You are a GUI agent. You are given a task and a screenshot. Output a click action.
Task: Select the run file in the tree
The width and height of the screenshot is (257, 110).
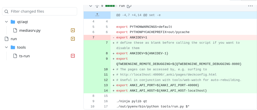pos(14,39)
